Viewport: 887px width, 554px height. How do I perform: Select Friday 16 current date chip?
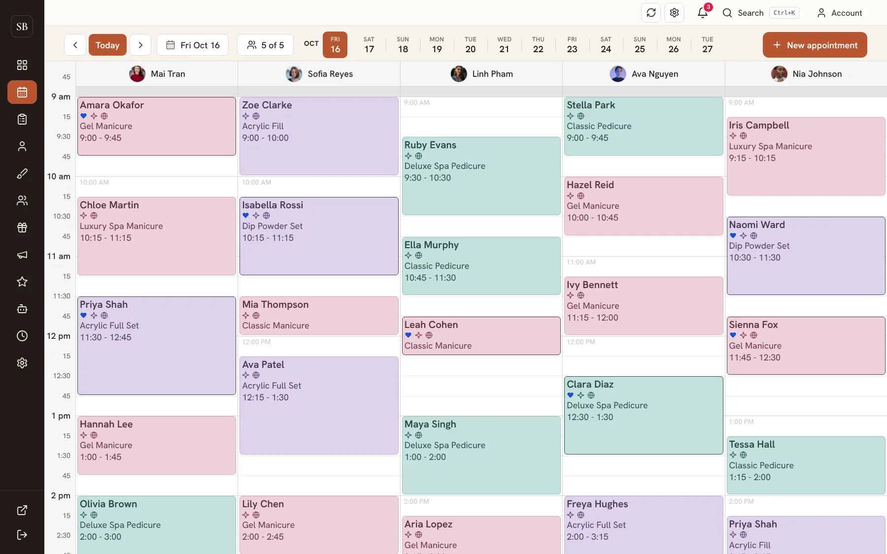[335, 45]
